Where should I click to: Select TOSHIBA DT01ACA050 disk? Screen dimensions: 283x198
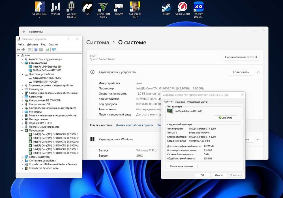click(x=45, y=82)
